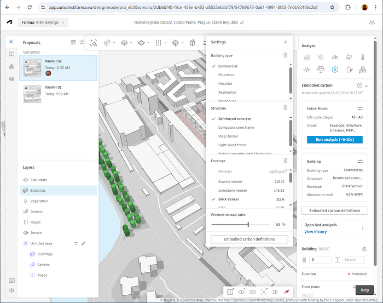Open the wind analysis icon
The image size is (383, 303).
tap(349, 57)
